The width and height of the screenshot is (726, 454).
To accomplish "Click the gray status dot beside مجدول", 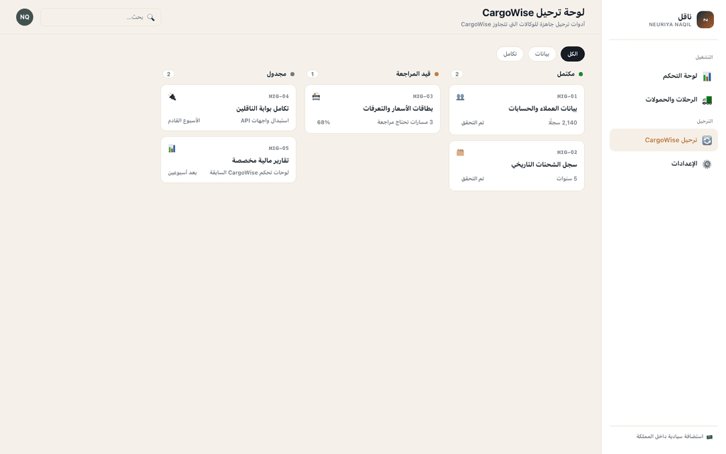I will point(292,74).
